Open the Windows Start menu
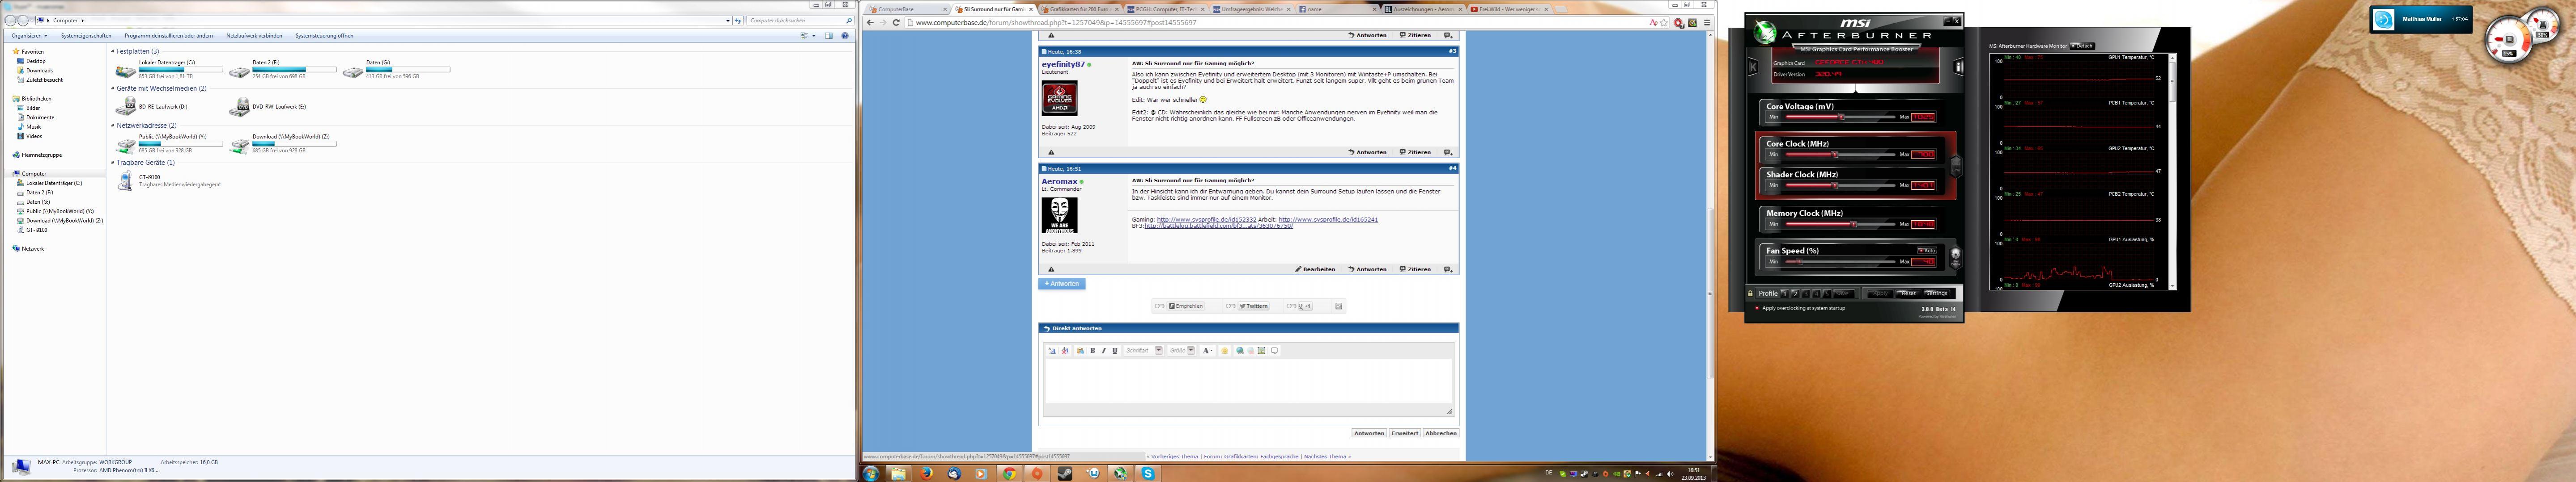Screen dimensions: 2576x482 point(871,473)
